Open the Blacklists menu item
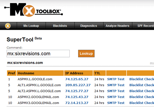154x107 pixels. tap(60, 26)
